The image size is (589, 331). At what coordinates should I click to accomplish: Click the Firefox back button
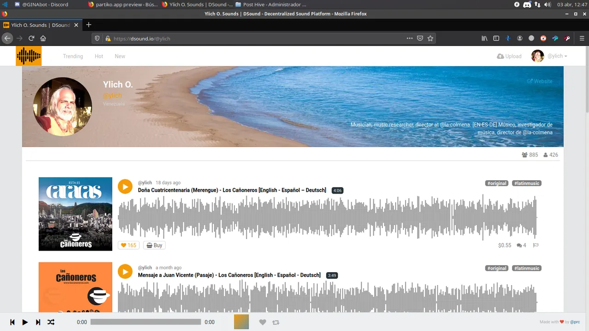point(7,38)
